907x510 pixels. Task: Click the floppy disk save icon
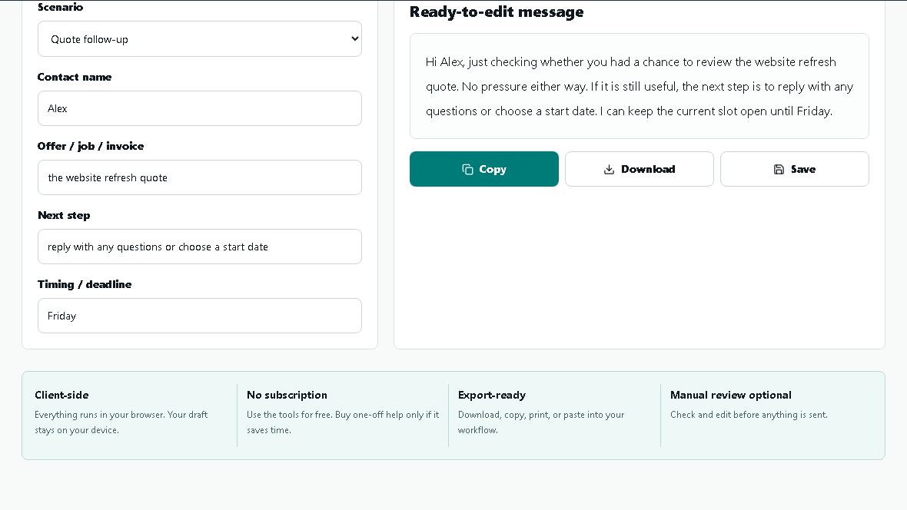[779, 170]
